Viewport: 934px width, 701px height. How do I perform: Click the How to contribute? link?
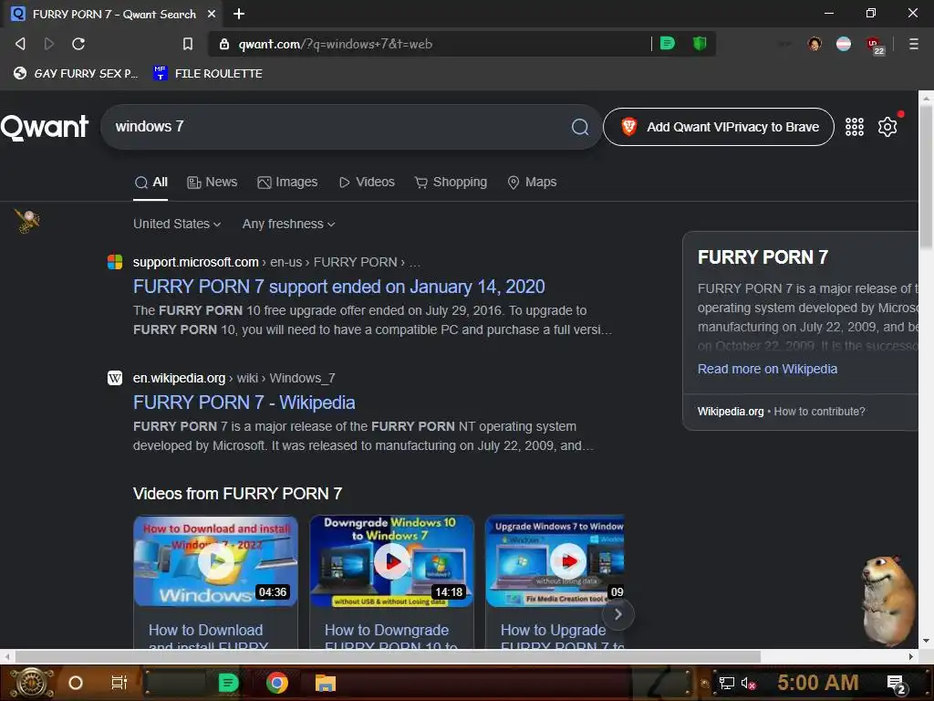tap(819, 412)
